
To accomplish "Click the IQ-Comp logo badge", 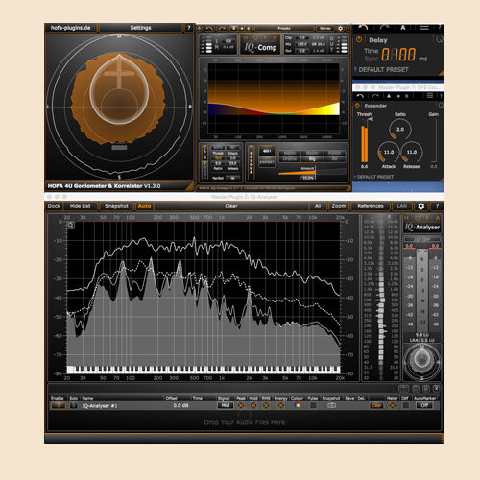I will point(260,44).
